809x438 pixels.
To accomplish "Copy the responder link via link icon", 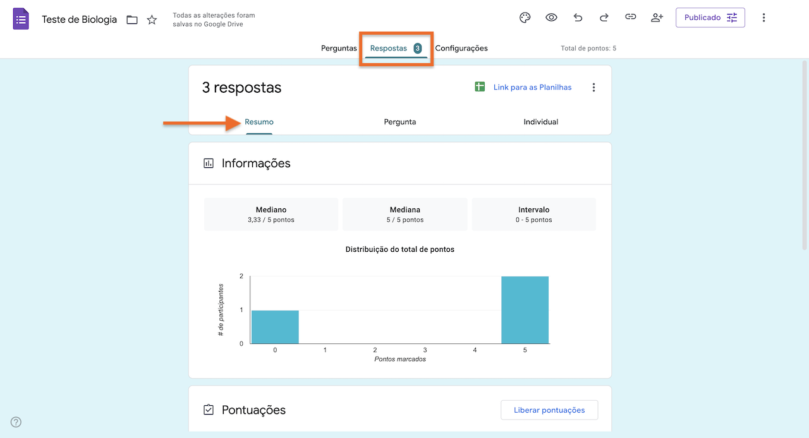I will click(630, 17).
